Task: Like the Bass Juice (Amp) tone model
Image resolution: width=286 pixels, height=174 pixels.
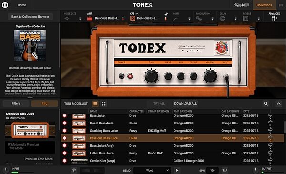Action: point(270,144)
